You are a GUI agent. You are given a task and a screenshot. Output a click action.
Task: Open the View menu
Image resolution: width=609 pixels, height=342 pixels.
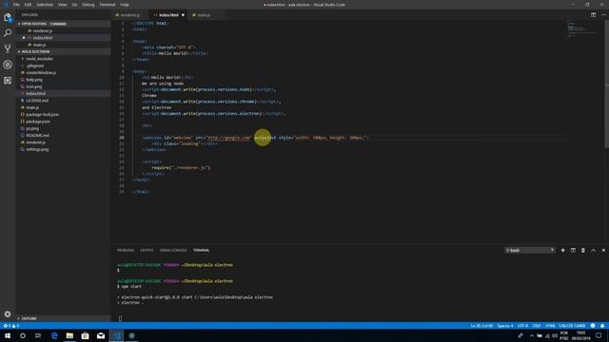click(63, 5)
